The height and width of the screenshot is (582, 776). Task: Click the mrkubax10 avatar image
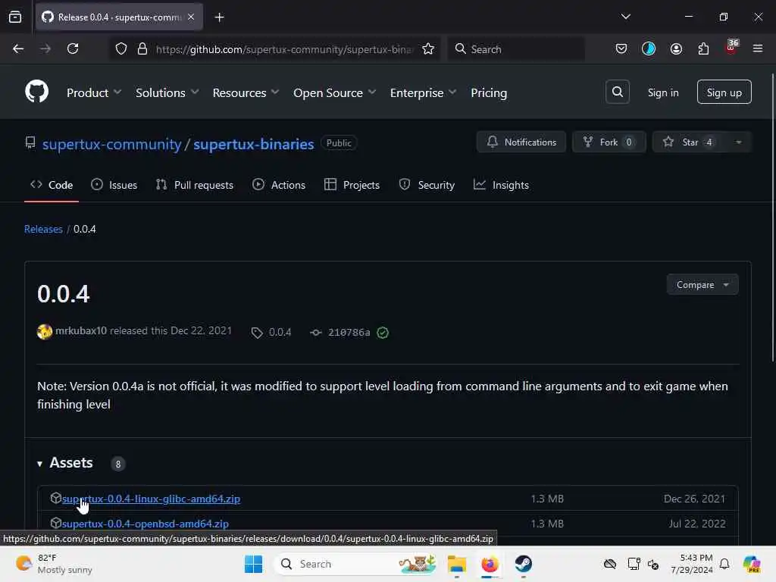[x=45, y=331]
